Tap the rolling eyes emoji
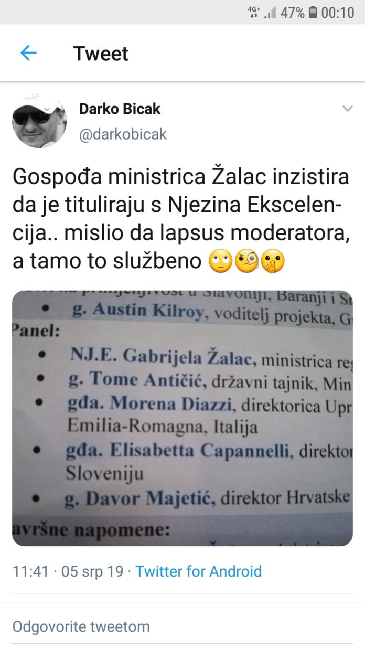This screenshot has height=649, width=365. (220, 261)
